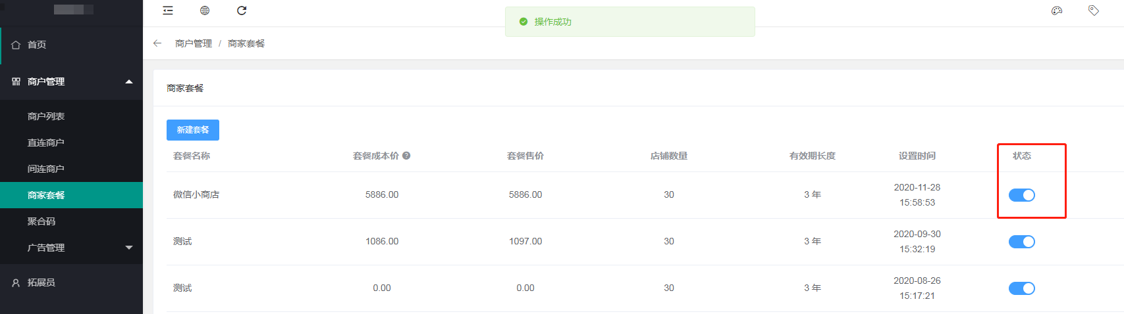Viewport: 1124px width, 314px height.
Task: Click the home icon beside 首页
Action: 16,45
